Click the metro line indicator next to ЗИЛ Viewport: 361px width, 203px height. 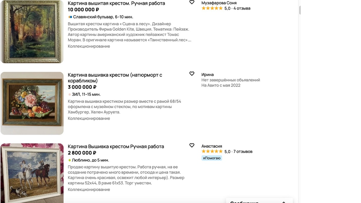(69, 94)
